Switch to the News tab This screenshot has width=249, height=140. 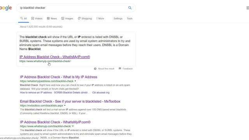(x=52, y=19)
